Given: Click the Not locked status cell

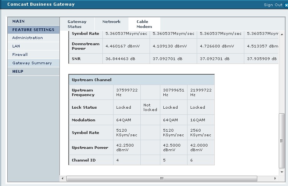Looking at the screenshot, I should [150, 108].
